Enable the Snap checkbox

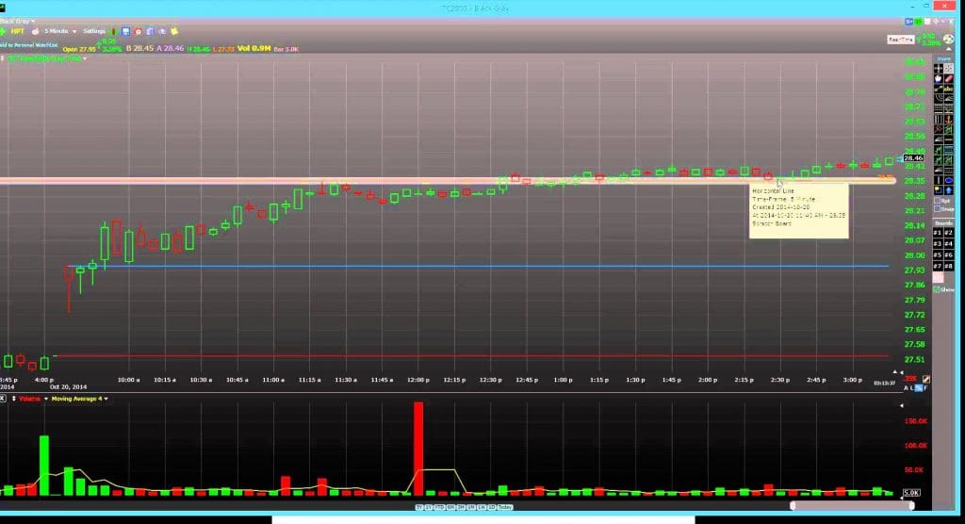pos(939,209)
